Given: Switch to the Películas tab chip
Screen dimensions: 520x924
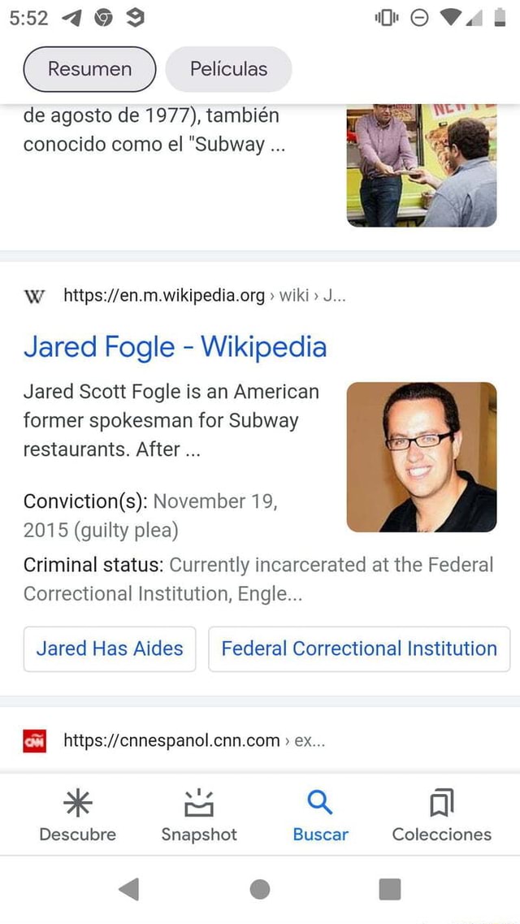Looking at the screenshot, I should (x=228, y=69).
